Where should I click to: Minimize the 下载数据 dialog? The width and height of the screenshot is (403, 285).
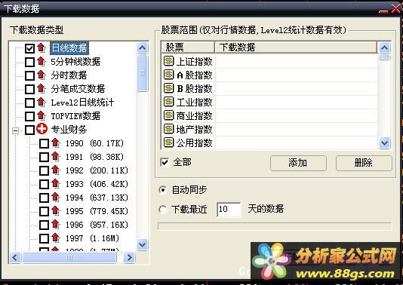click(x=383, y=11)
